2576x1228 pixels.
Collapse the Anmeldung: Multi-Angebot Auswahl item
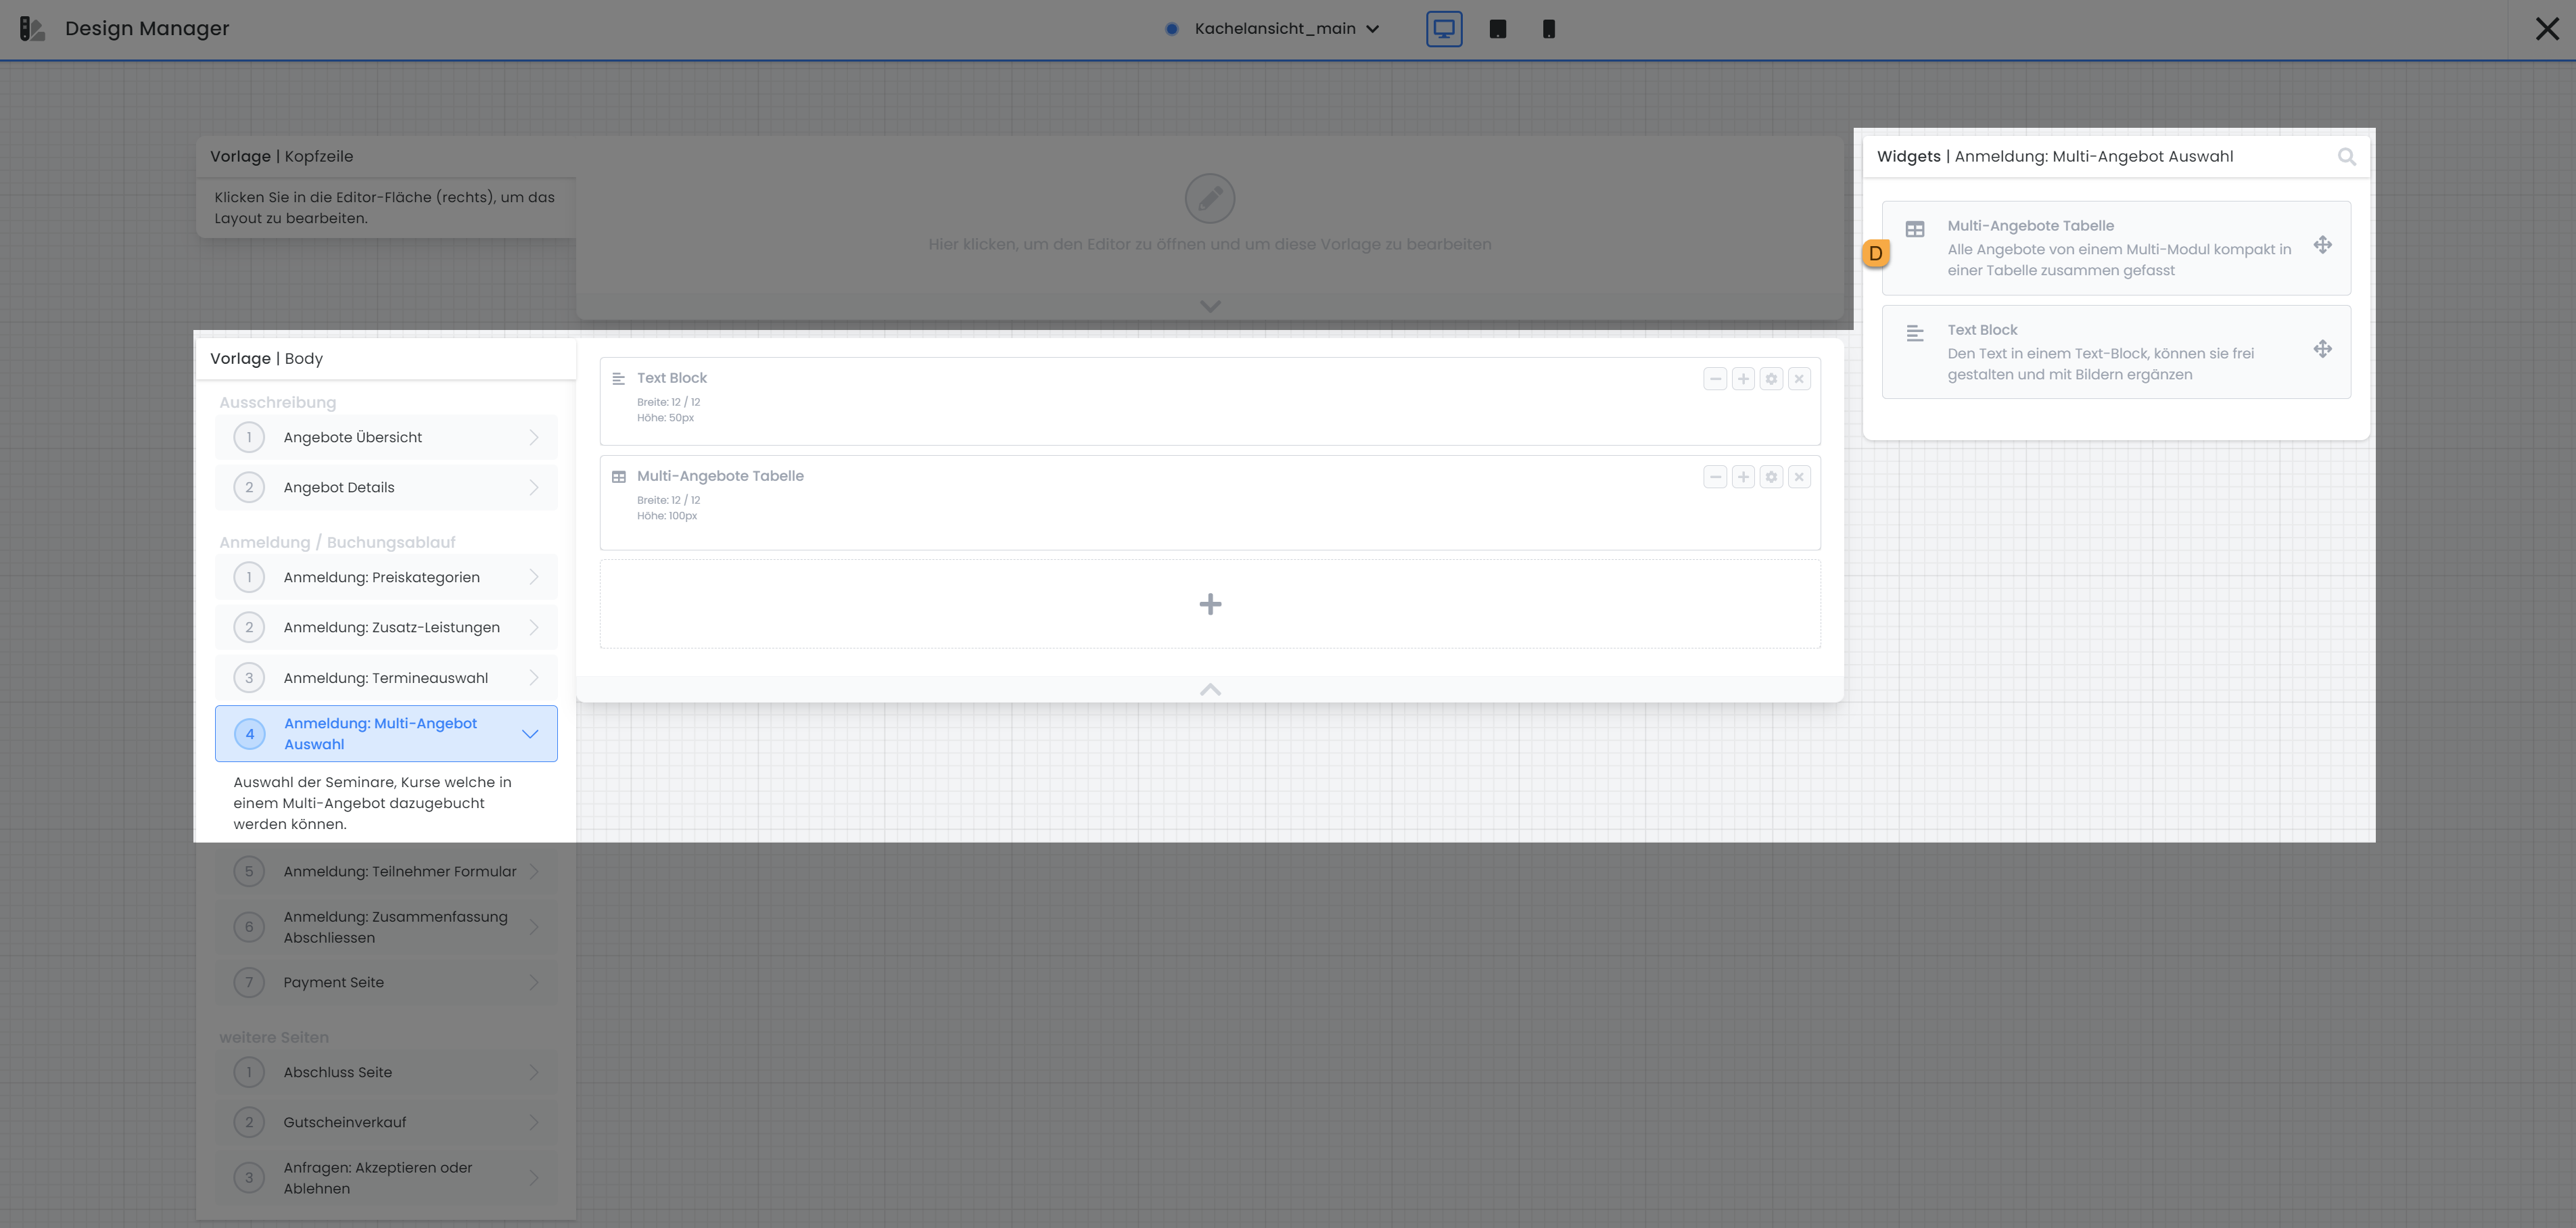pyautogui.click(x=529, y=734)
